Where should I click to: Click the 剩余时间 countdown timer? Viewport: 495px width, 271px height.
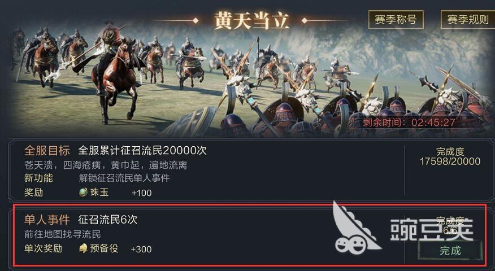[x=409, y=123]
